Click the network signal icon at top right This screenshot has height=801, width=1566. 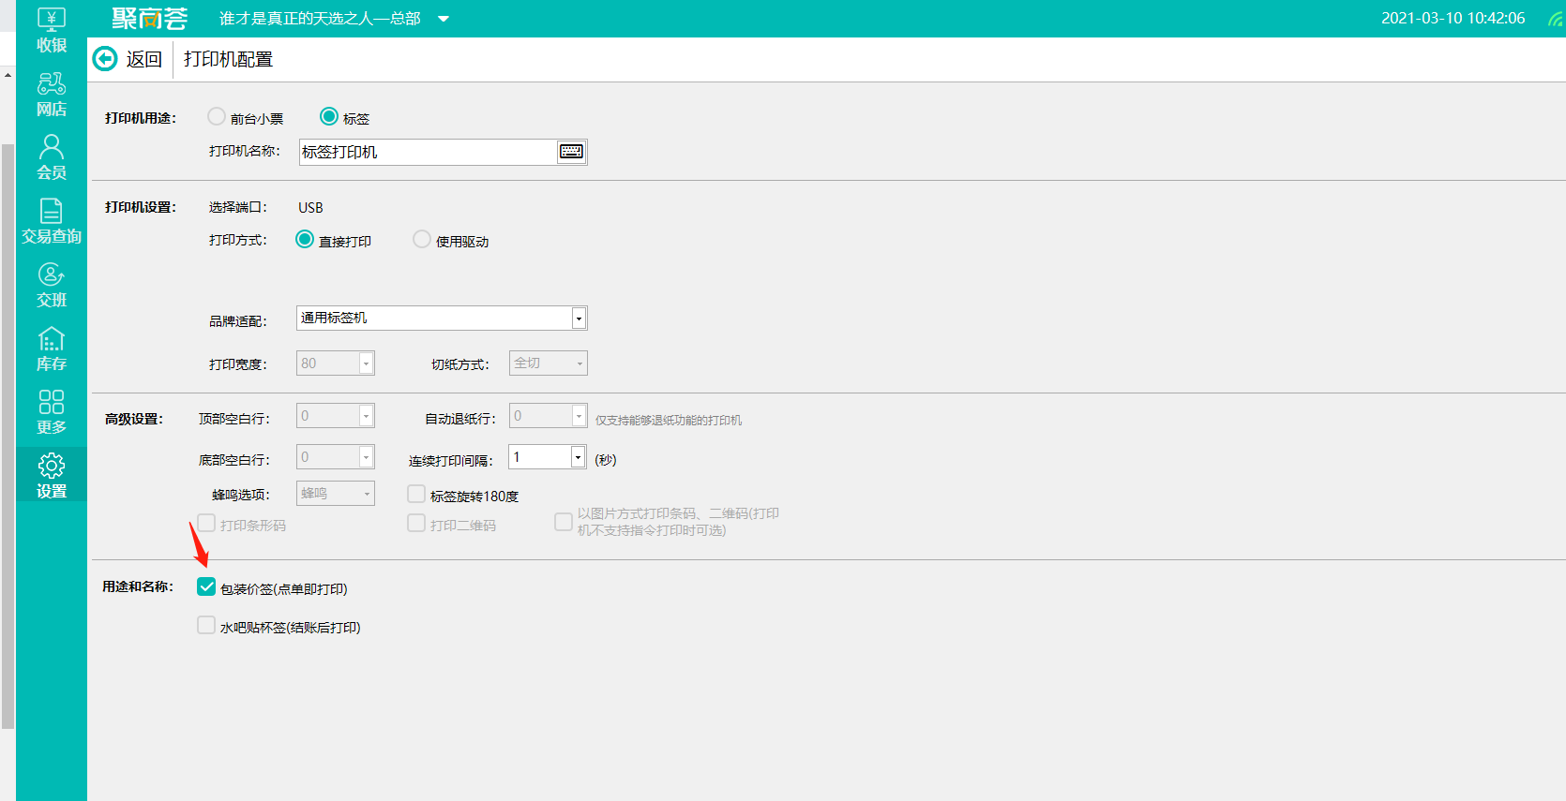pos(1556,19)
